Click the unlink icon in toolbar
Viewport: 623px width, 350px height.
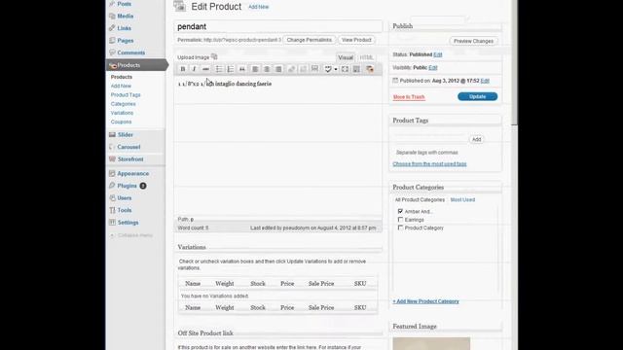coord(303,69)
